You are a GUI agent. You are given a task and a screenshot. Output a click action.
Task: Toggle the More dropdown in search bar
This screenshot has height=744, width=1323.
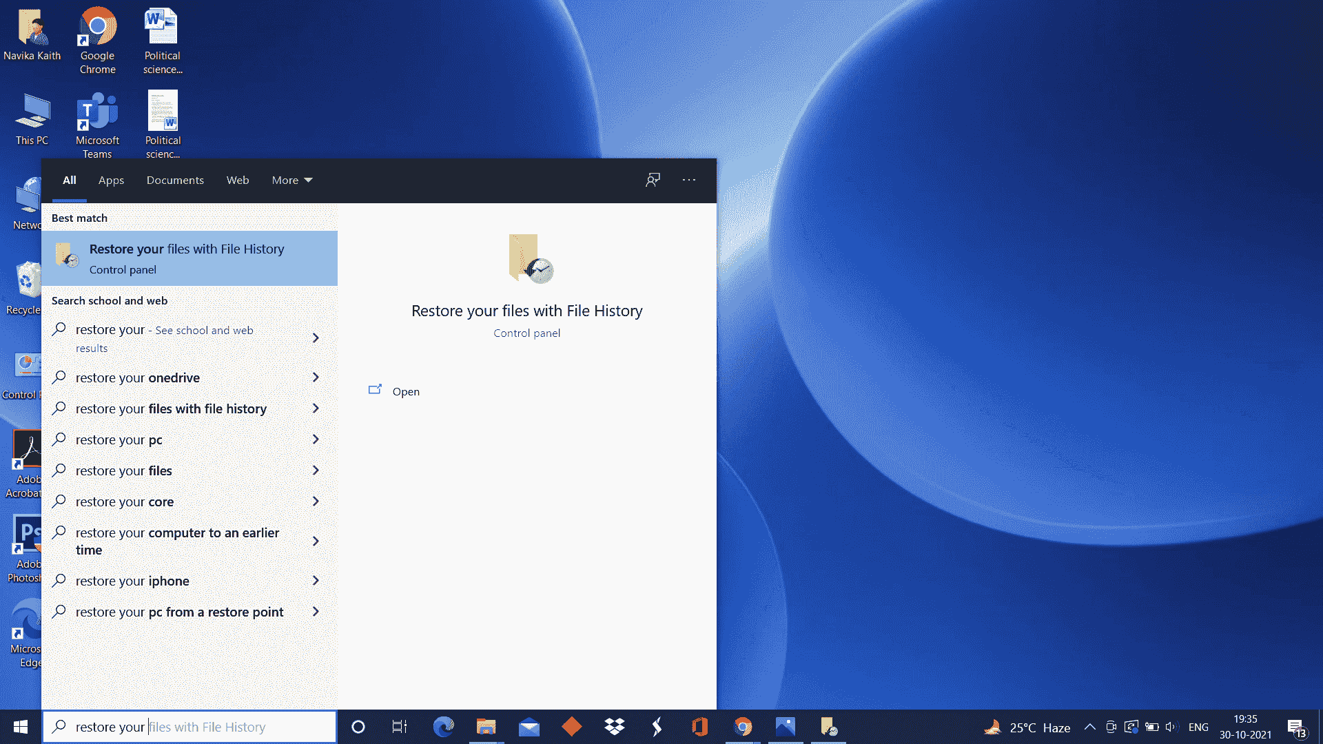[291, 180]
